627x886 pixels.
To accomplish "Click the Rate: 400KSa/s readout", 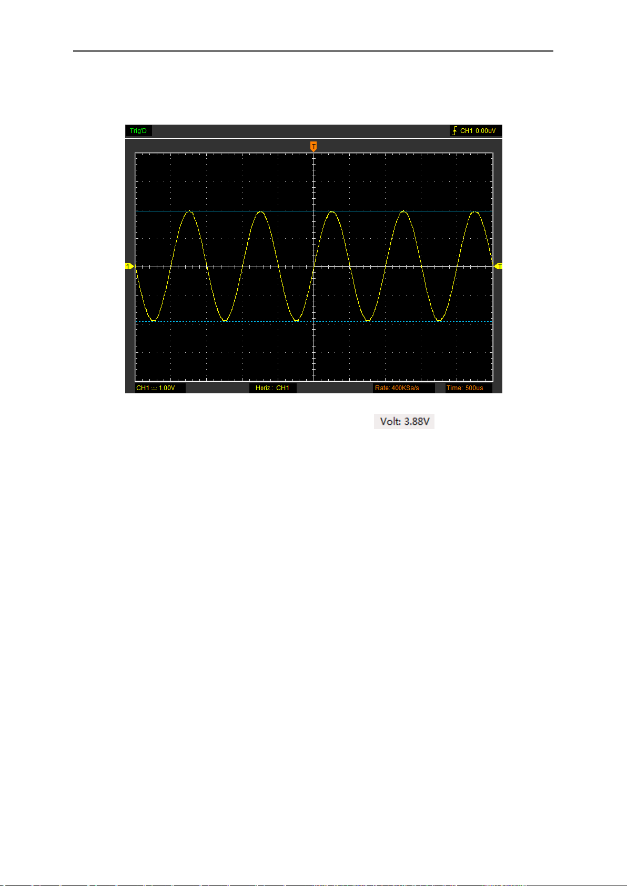I will [x=403, y=388].
